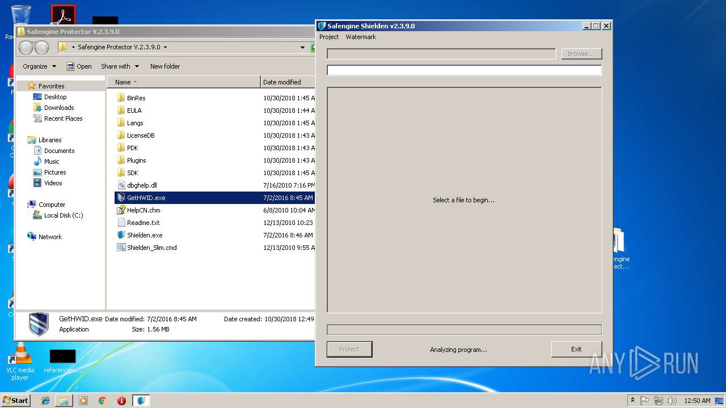Select the Plugins folder icon
Viewport: 726px width, 408px height.
point(121,160)
